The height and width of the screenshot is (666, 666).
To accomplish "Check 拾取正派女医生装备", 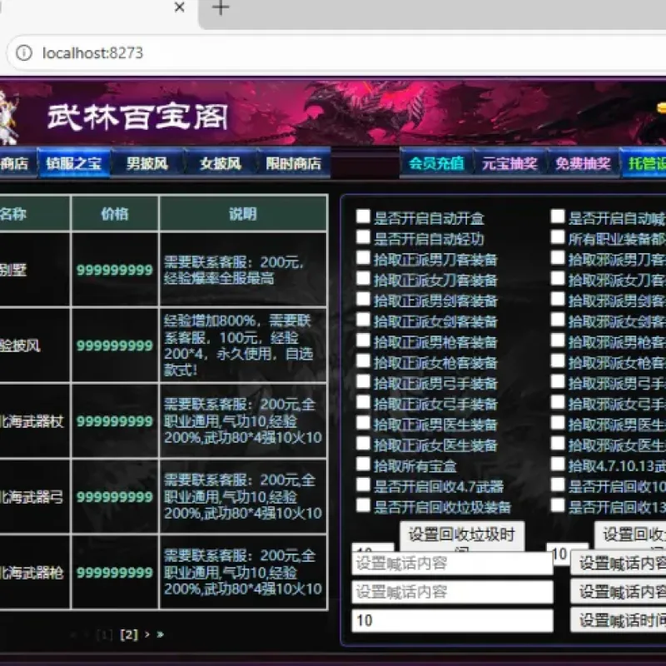I will (363, 443).
